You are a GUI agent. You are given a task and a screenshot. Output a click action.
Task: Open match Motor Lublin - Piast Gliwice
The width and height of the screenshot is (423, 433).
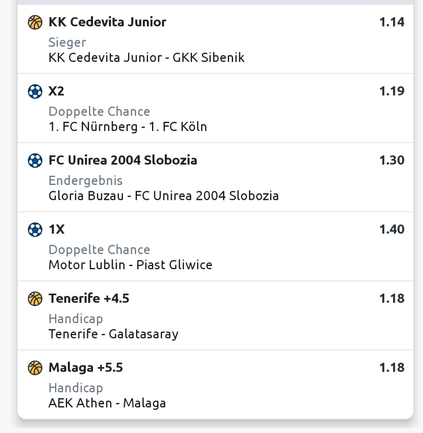point(130,265)
